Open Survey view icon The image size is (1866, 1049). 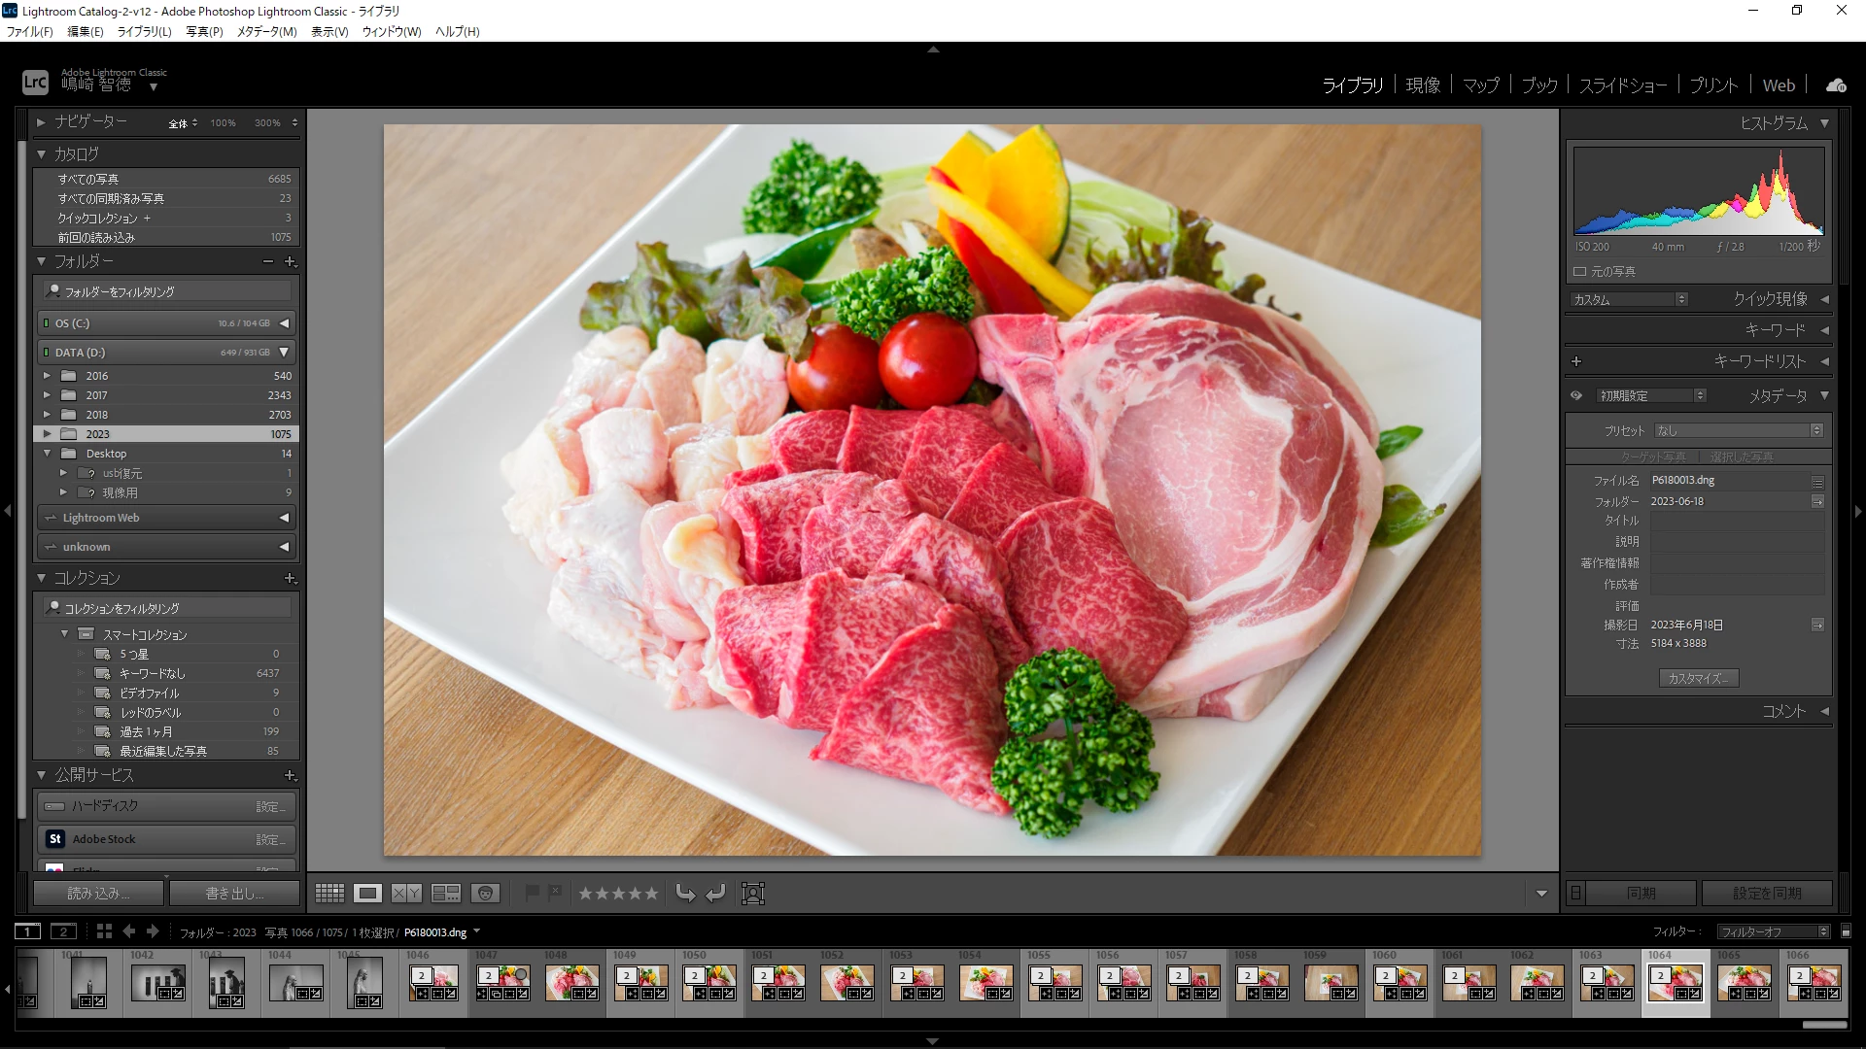click(x=446, y=893)
